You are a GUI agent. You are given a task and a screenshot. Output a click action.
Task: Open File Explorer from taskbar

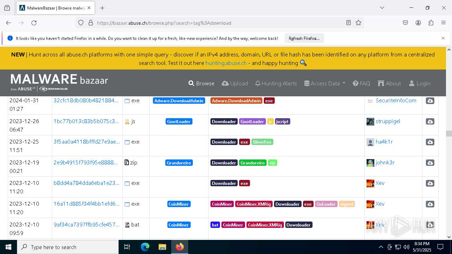[x=162, y=247]
